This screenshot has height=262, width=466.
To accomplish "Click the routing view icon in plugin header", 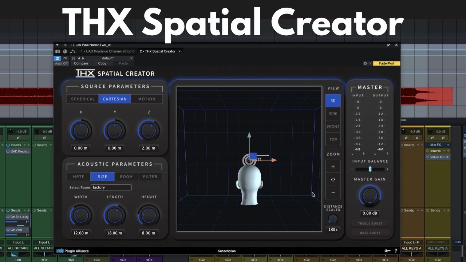I will pyautogui.click(x=72, y=51).
